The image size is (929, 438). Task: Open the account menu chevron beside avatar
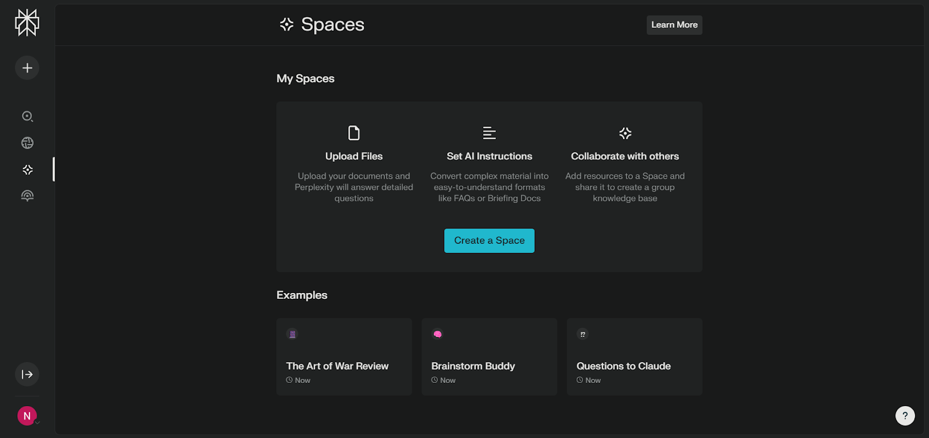(x=38, y=423)
